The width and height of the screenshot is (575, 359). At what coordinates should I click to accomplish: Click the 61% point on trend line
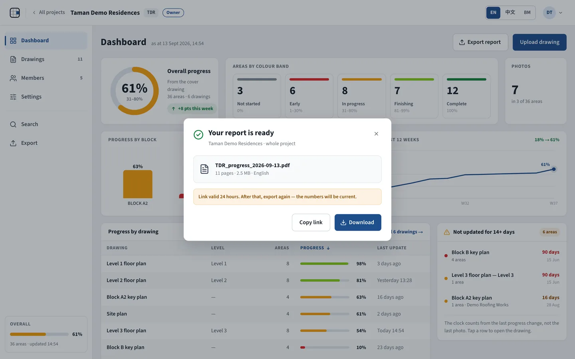pyautogui.click(x=554, y=169)
